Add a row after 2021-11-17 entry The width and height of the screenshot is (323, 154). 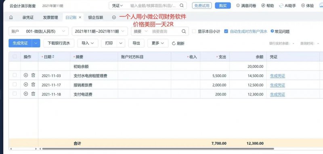[26, 84]
